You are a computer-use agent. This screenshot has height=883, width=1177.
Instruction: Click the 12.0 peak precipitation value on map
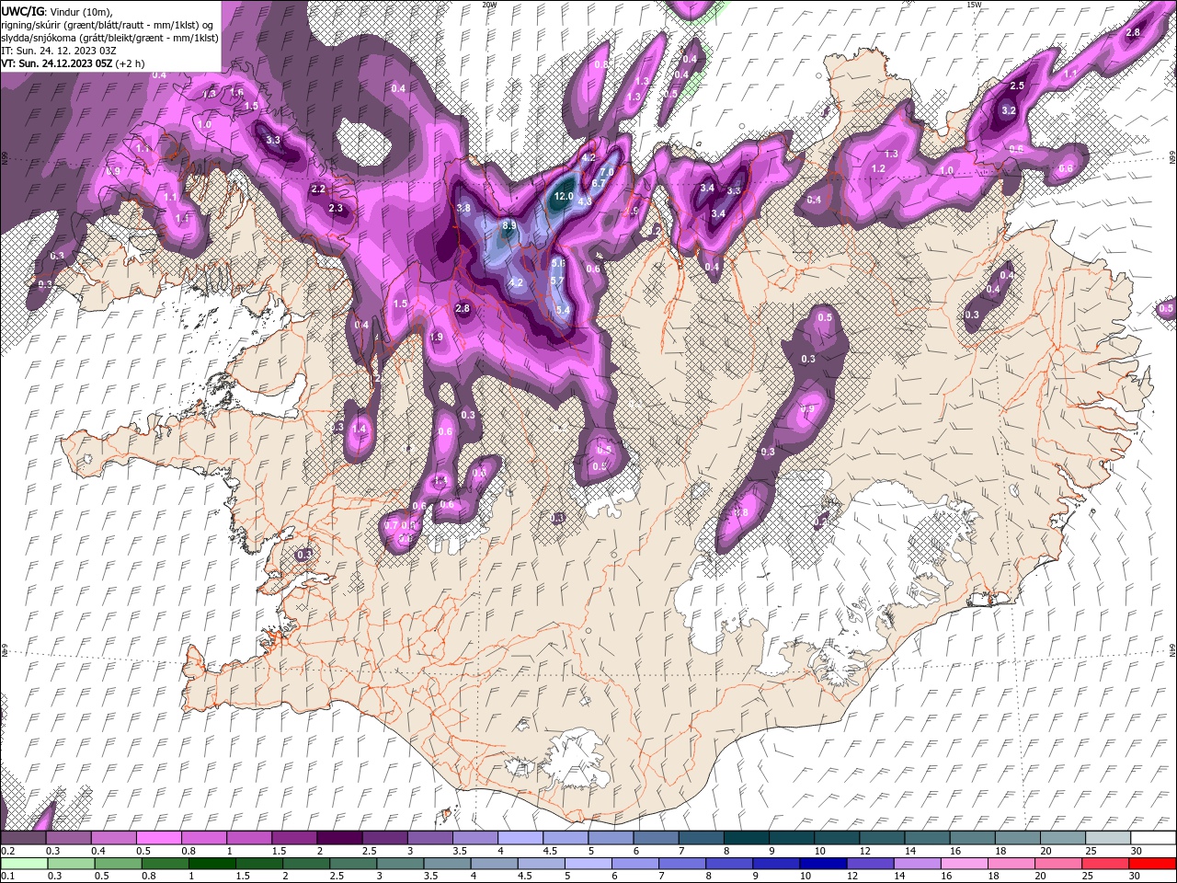564,197
